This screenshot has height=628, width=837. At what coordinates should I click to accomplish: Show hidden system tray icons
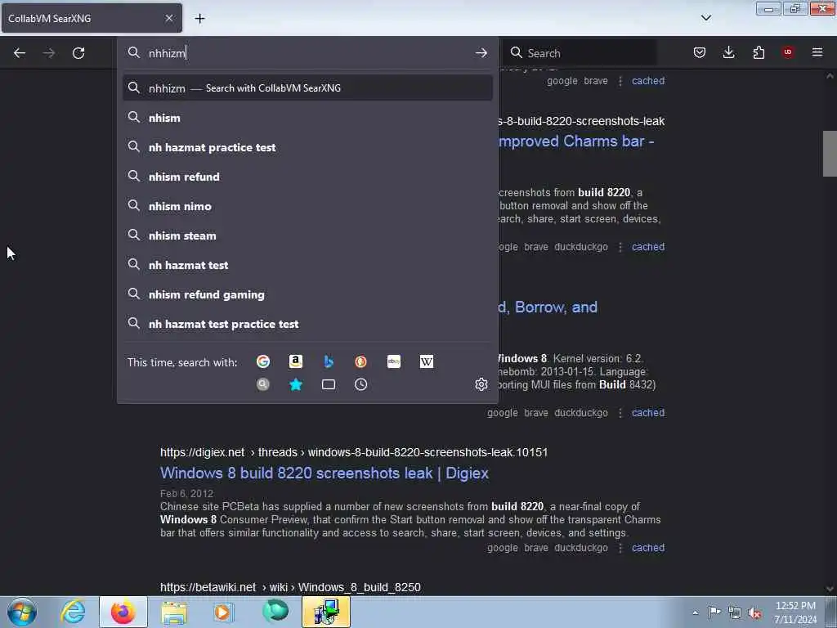[695, 612]
